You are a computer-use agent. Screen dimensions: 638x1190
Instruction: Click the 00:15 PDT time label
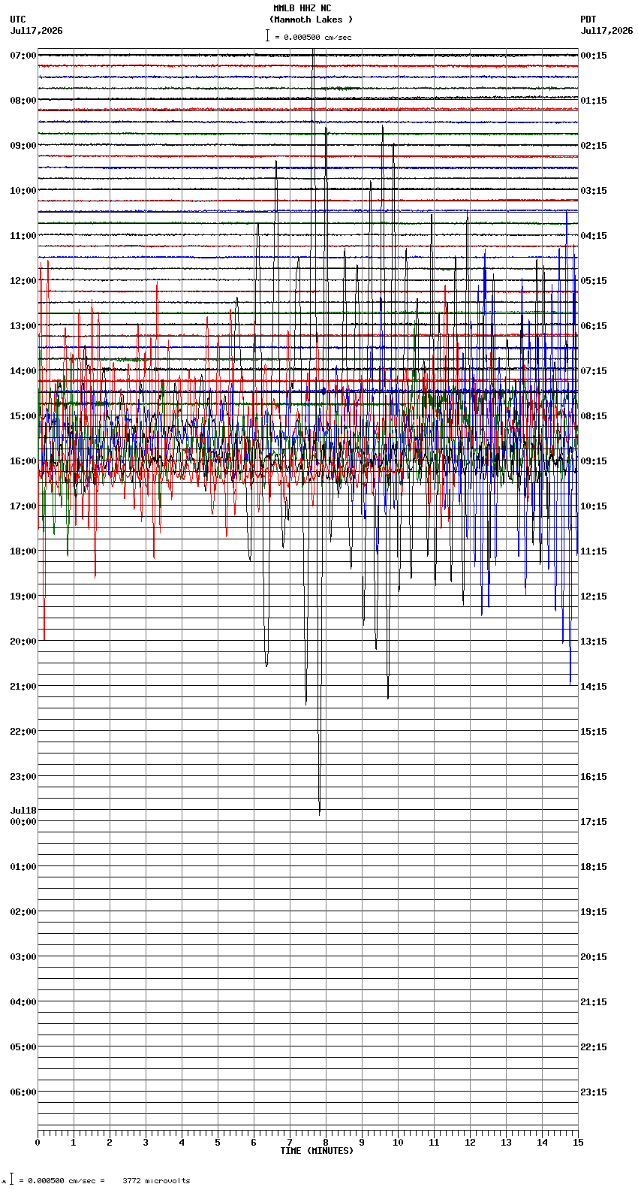click(x=594, y=56)
